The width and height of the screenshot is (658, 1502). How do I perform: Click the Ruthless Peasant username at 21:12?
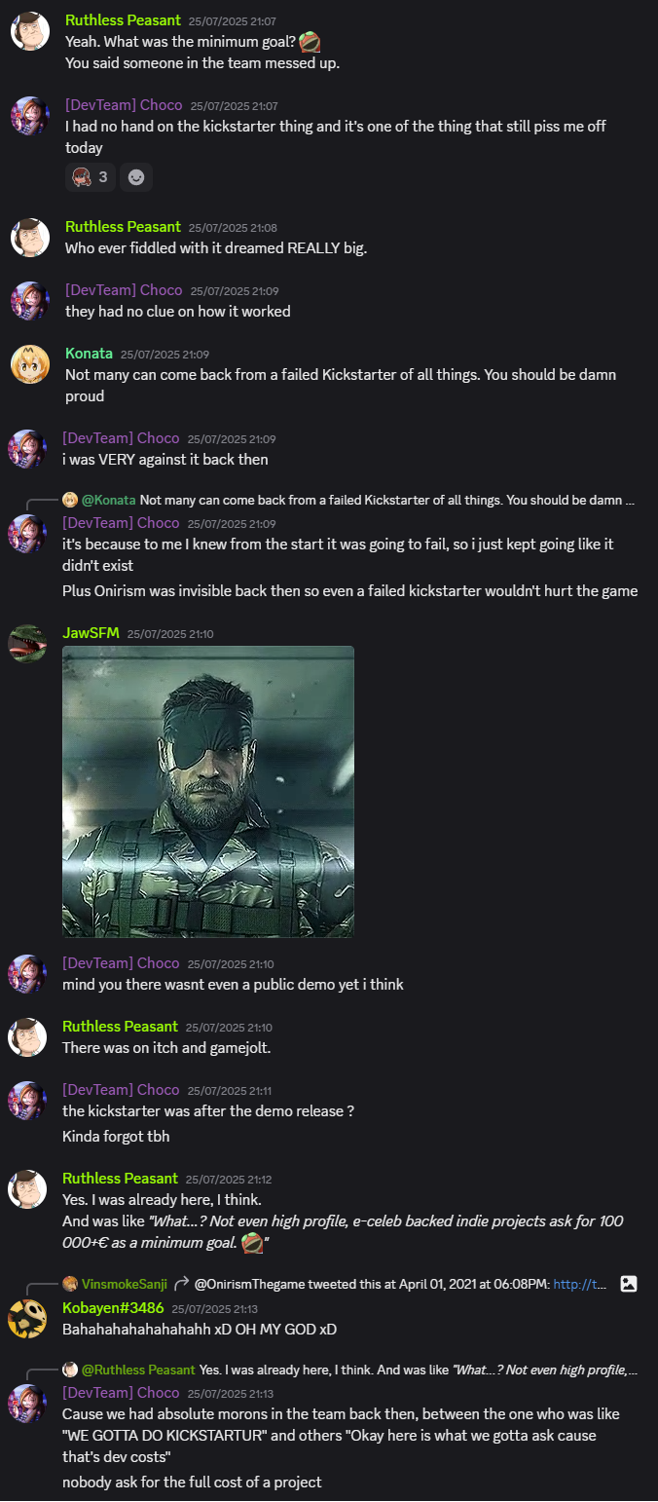click(x=121, y=1179)
